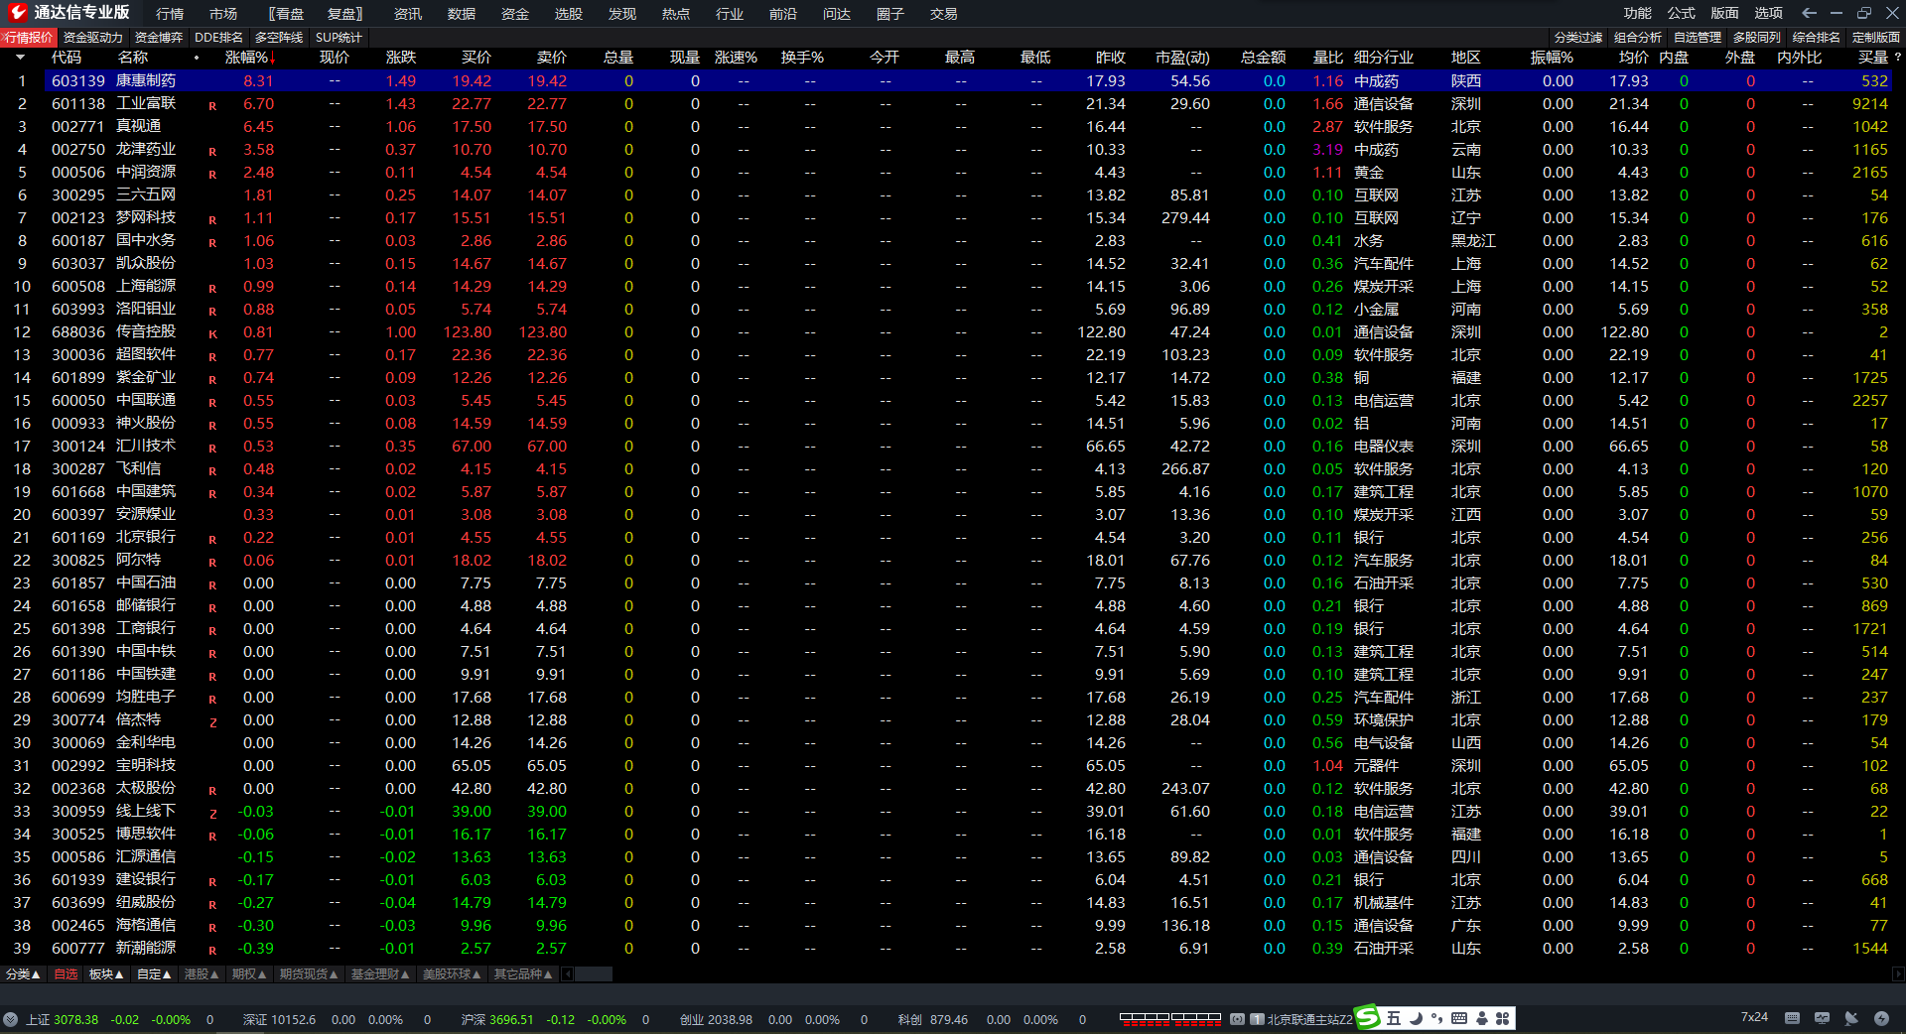The height and width of the screenshot is (1034, 1906).
Task: Expand the 港股 list
Action: [202, 974]
